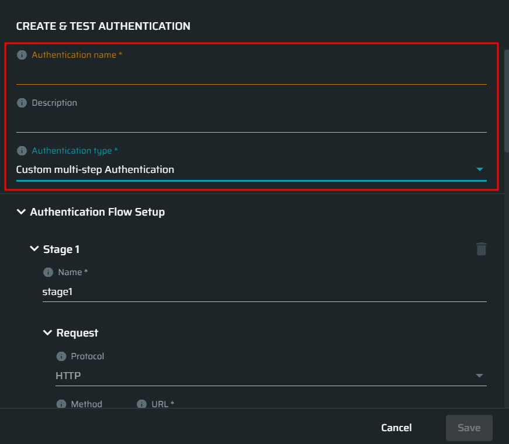This screenshot has height=444, width=509.
Task: Click the Cancel button
Action: 396,428
